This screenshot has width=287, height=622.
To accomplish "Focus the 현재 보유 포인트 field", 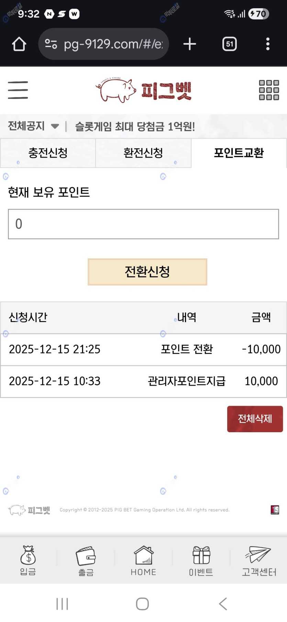I will (x=143, y=224).
